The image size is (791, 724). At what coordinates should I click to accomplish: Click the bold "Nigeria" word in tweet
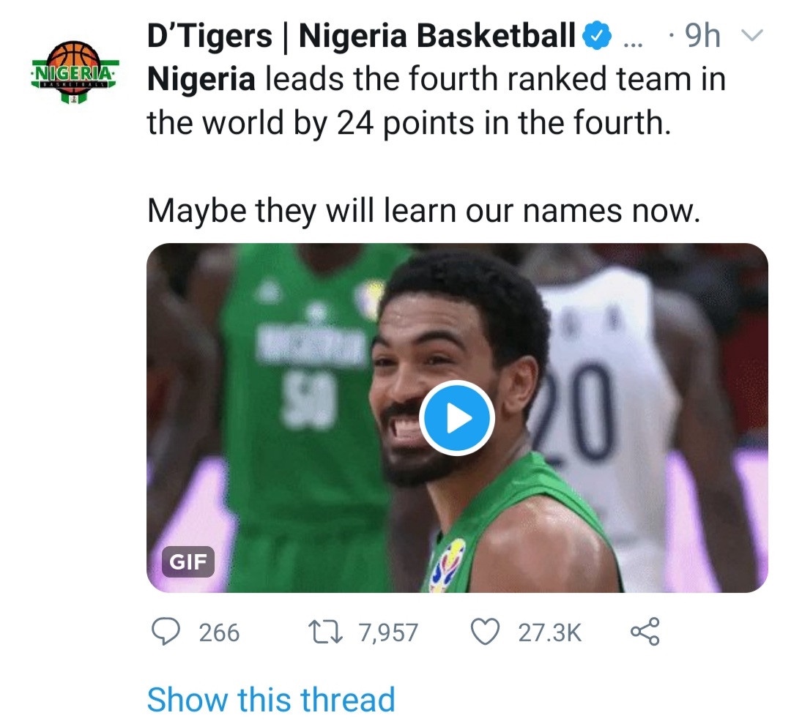click(201, 79)
